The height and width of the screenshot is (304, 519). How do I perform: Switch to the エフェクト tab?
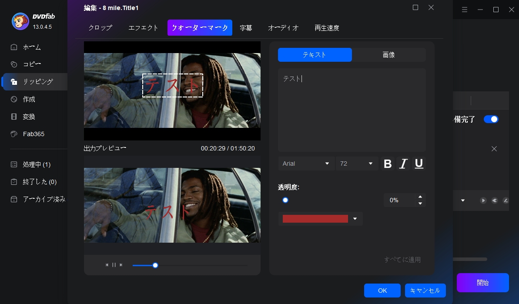tap(143, 28)
